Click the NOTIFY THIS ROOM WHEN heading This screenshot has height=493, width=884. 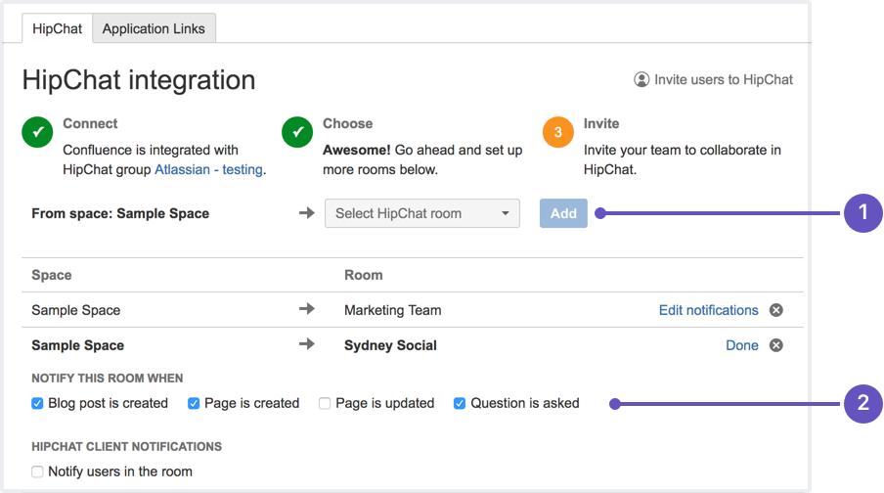(108, 379)
